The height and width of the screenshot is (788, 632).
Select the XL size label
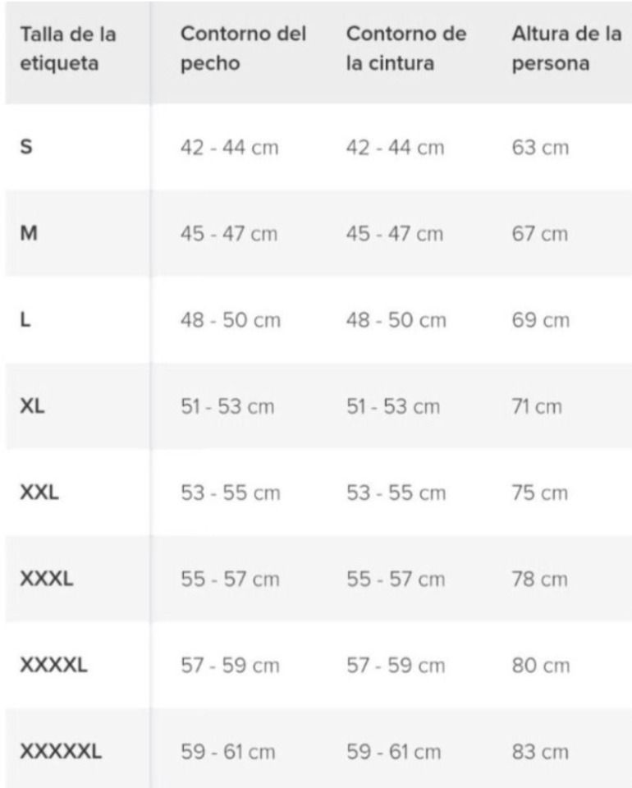32,406
